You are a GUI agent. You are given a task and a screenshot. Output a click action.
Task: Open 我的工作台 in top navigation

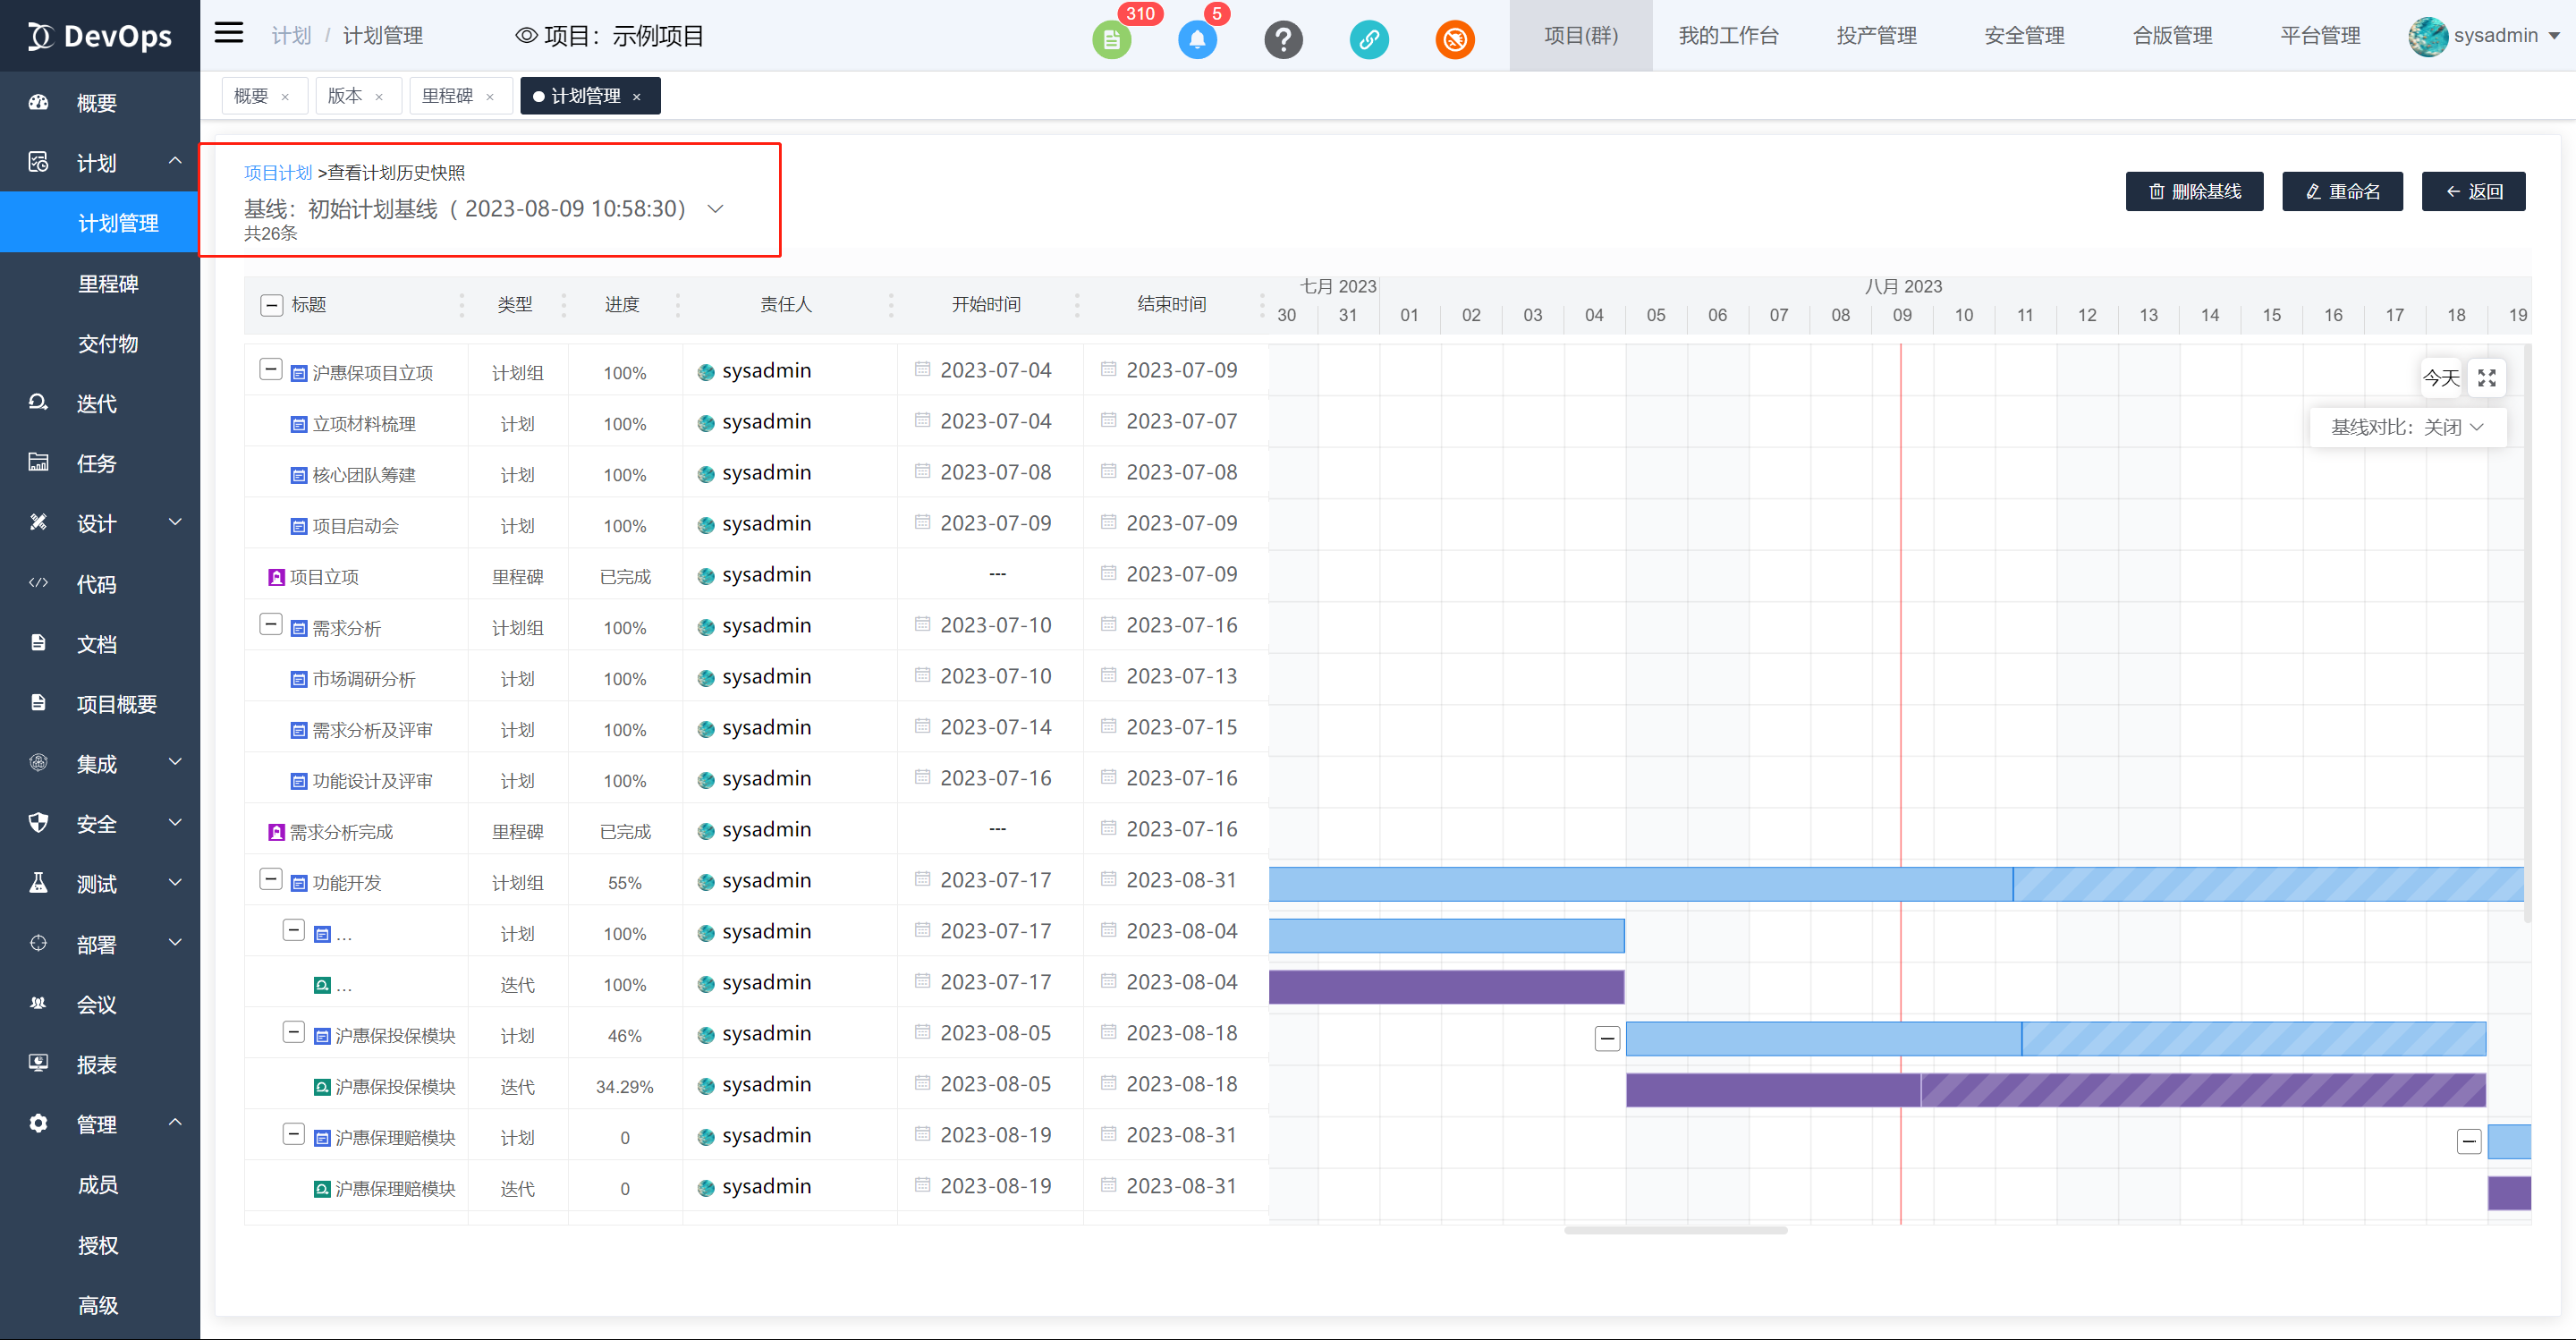point(1728,36)
